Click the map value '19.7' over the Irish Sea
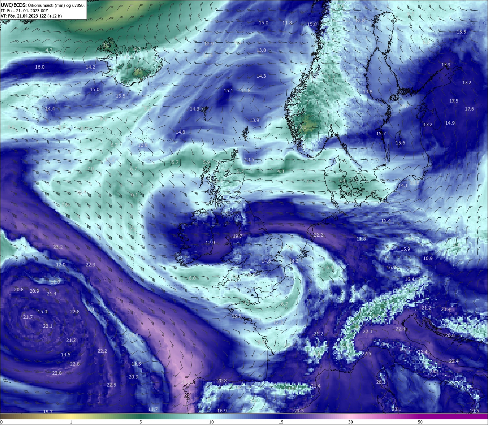The height and width of the screenshot is (425, 488). coord(238,236)
